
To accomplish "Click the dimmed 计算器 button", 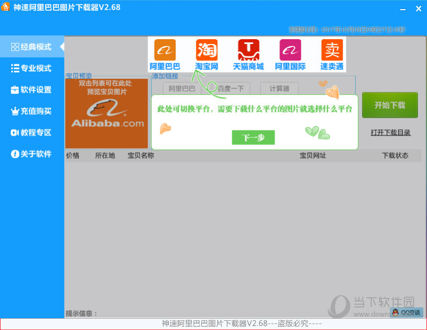I will (x=279, y=89).
